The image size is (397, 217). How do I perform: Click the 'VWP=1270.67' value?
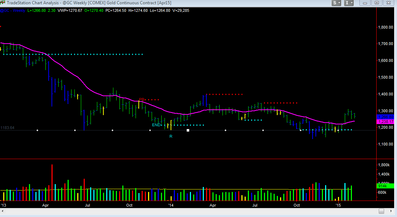[x=70, y=10]
